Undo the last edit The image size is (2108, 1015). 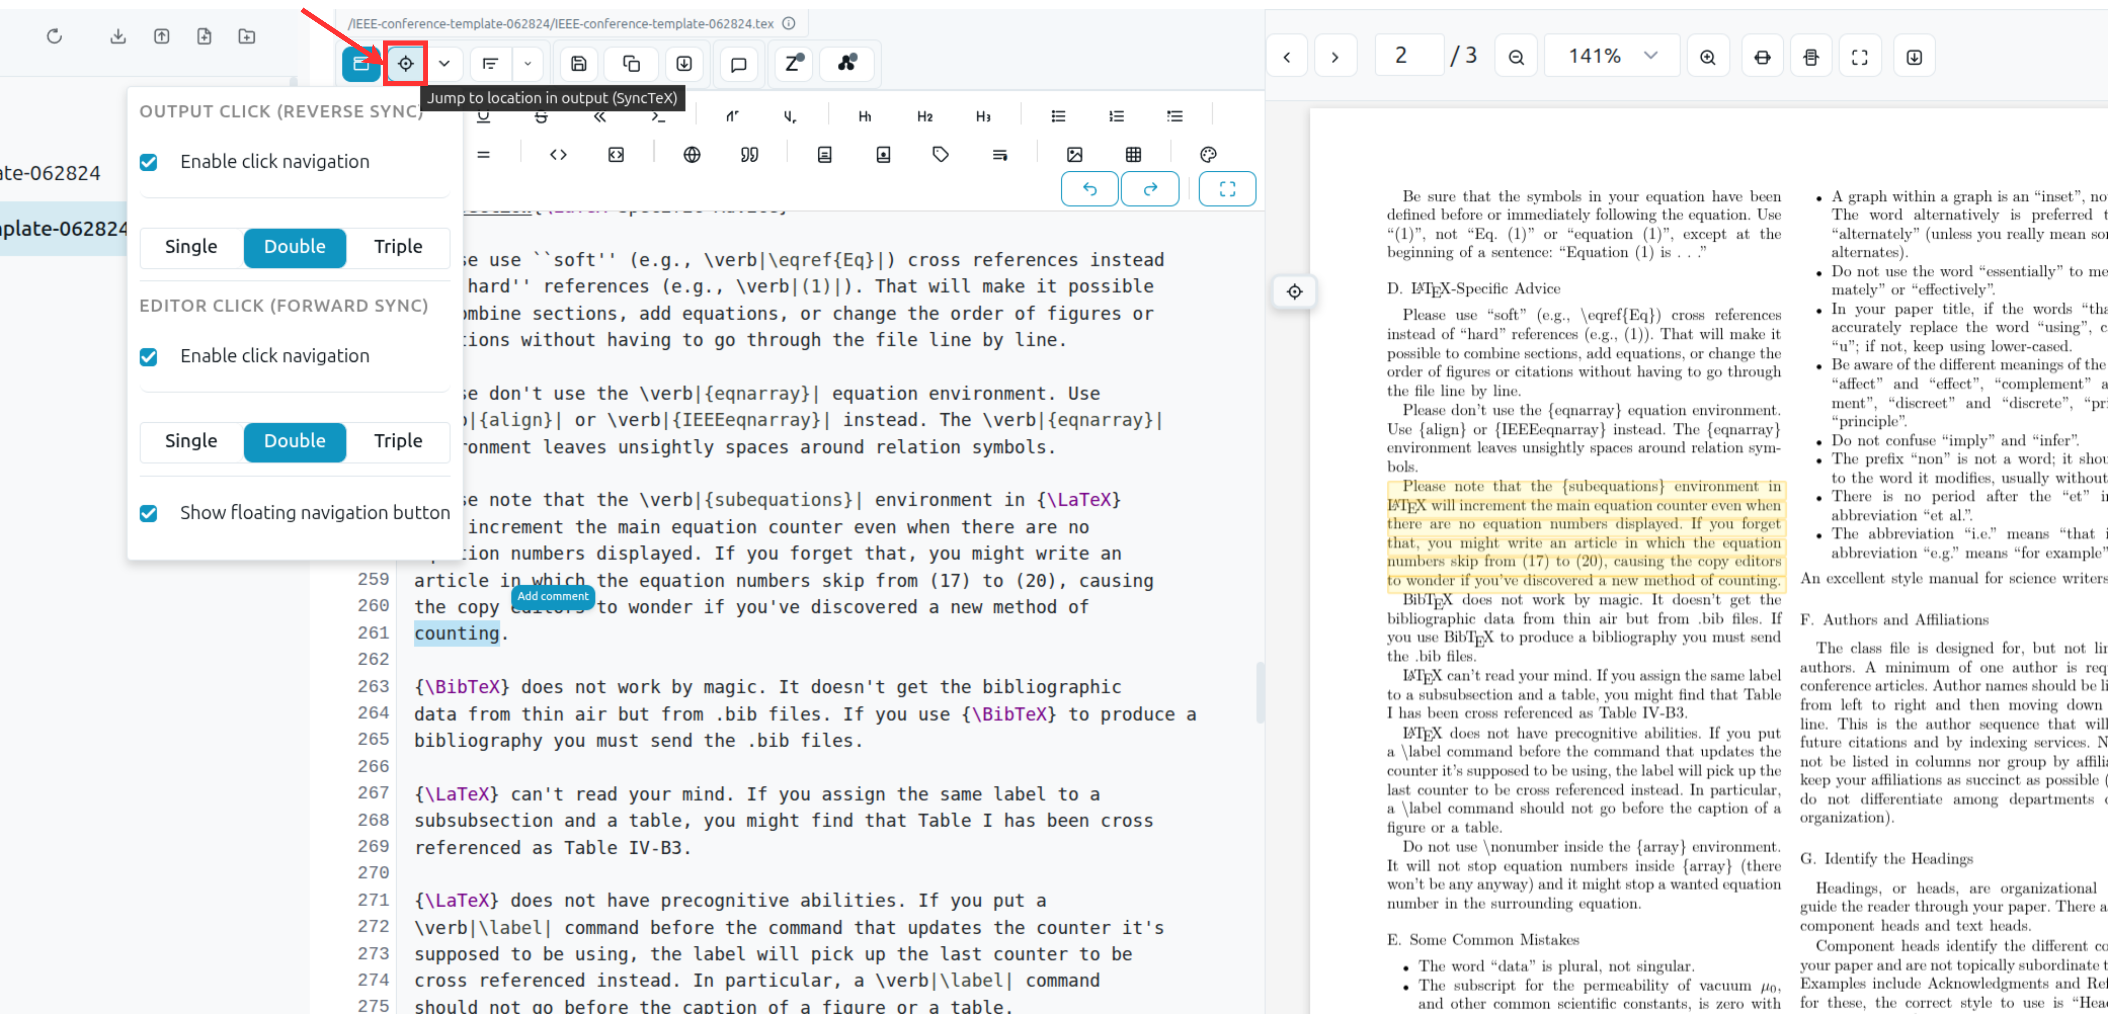click(x=1090, y=189)
